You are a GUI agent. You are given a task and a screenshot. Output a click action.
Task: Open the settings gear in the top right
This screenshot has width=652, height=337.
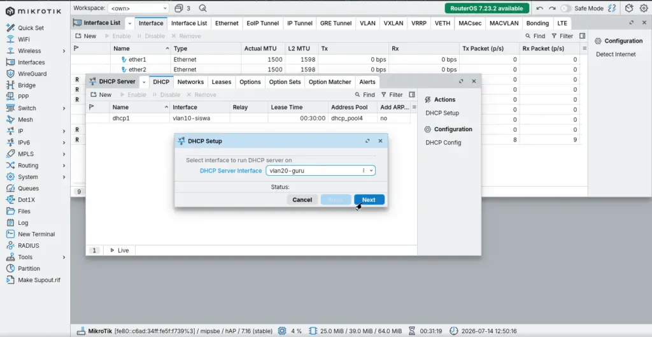tap(643, 8)
